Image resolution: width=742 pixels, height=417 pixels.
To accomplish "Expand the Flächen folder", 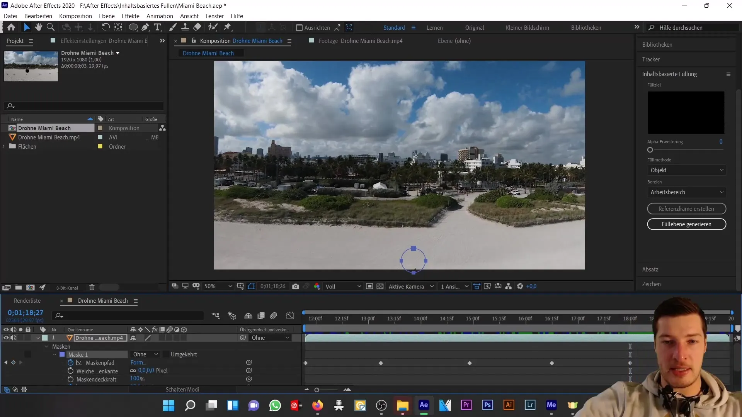I will click(4, 147).
